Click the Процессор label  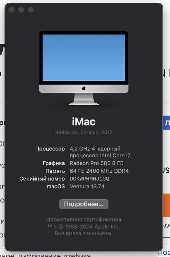(50, 149)
